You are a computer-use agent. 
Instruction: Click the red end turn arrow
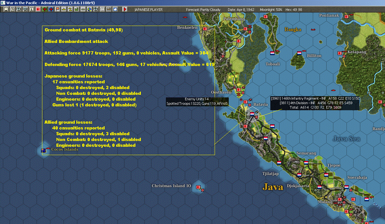point(125,9)
